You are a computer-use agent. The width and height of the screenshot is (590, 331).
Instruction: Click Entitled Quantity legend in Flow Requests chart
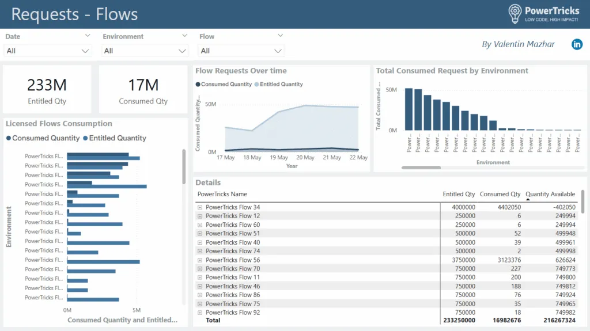[x=278, y=84]
